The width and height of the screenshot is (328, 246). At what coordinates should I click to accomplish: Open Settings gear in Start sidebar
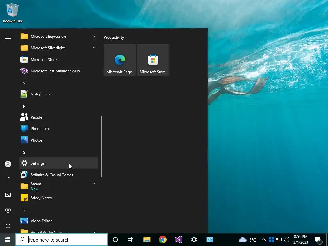click(x=8, y=210)
